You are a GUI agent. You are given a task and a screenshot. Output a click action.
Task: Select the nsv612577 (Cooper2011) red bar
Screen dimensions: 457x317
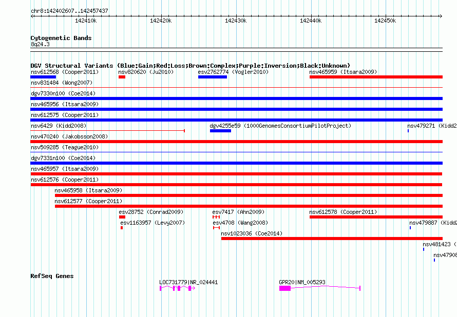249,206
